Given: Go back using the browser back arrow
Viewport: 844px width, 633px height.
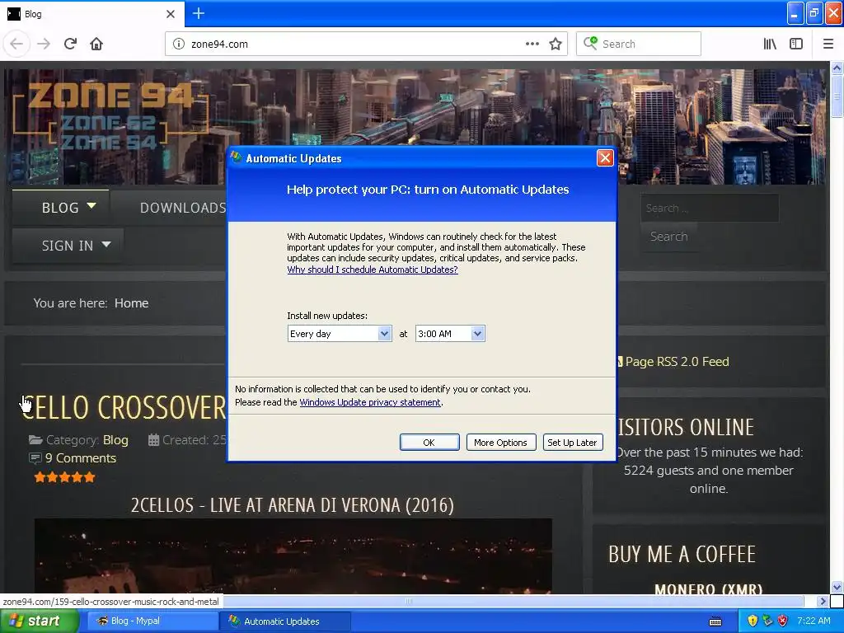Looking at the screenshot, I should coord(16,44).
